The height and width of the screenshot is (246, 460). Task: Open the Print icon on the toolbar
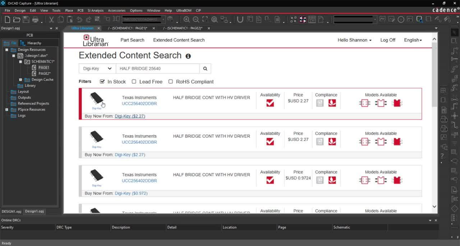35,19
